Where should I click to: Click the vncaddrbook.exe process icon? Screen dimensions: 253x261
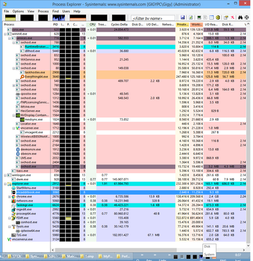13,192
